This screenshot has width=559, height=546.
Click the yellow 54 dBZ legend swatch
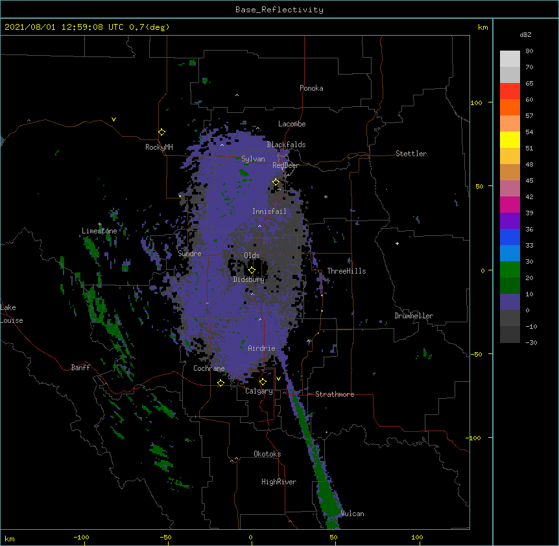[x=510, y=139]
